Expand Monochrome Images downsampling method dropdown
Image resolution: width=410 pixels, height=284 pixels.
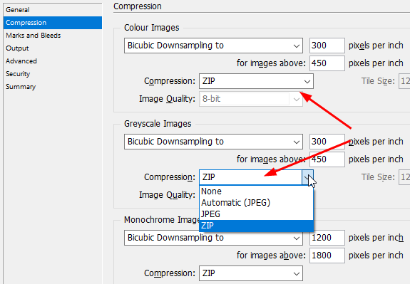pyautogui.click(x=213, y=238)
